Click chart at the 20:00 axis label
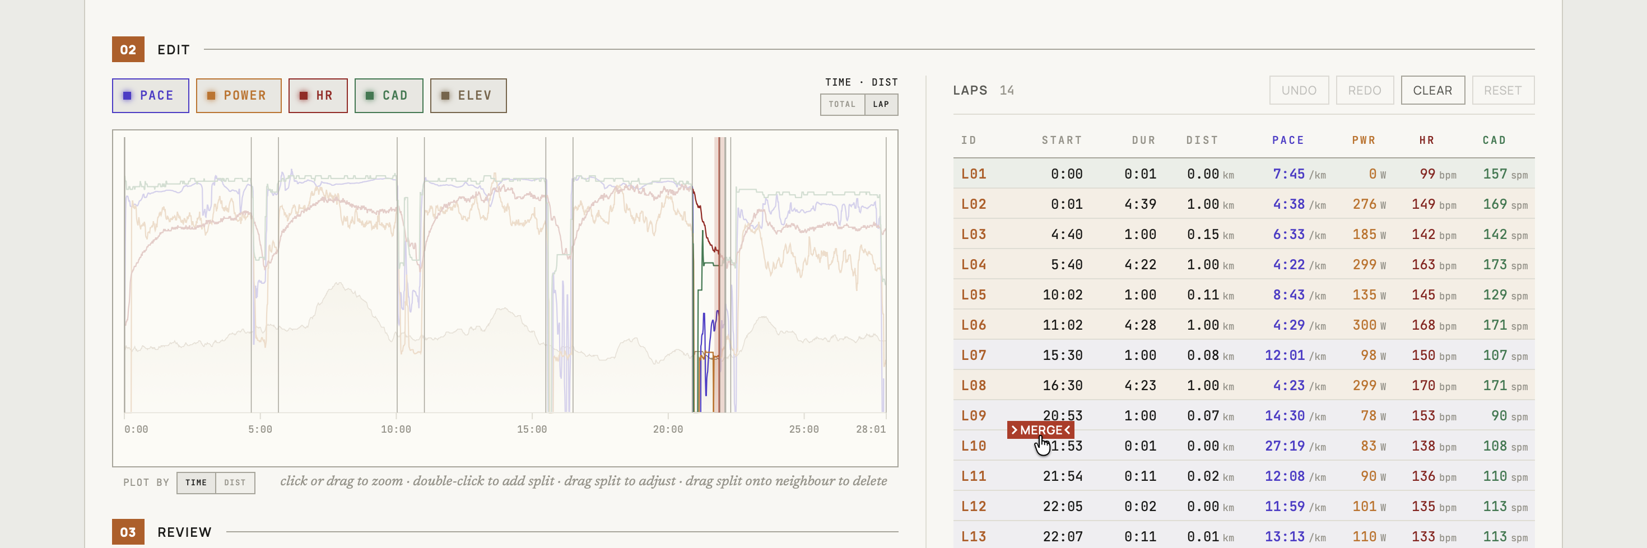The width and height of the screenshot is (1647, 548). click(668, 430)
